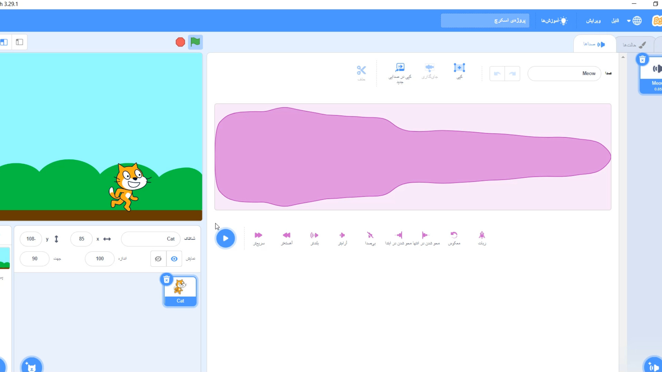The width and height of the screenshot is (662, 372).
Task: Click the Copy (کپی) selection icon
Action: pyautogui.click(x=459, y=71)
